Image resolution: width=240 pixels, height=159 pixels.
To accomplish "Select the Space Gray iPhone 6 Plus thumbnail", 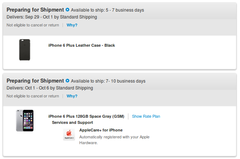I will [25, 121].
